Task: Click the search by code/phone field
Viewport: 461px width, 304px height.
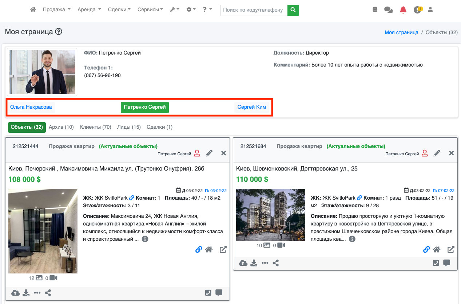Action: tap(253, 10)
